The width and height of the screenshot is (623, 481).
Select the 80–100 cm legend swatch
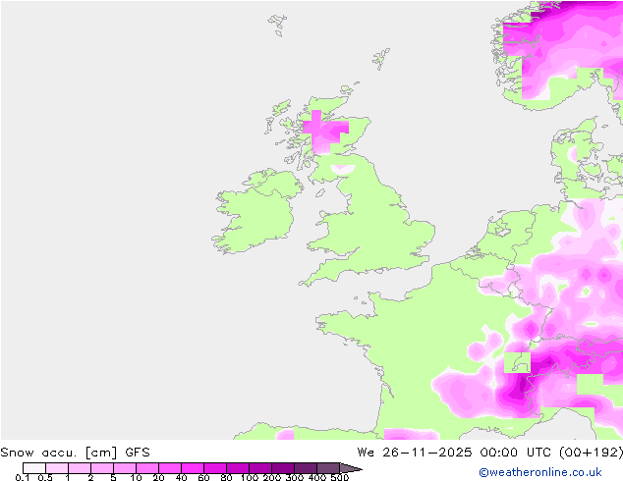tap(238, 468)
